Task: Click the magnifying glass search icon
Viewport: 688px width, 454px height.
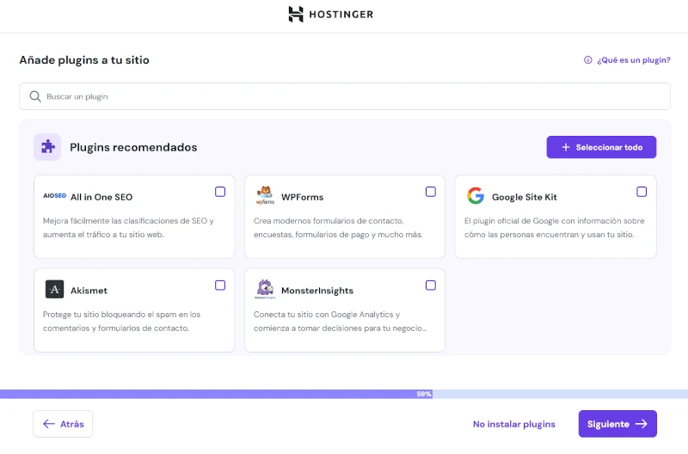Action: pyautogui.click(x=35, y=96)
